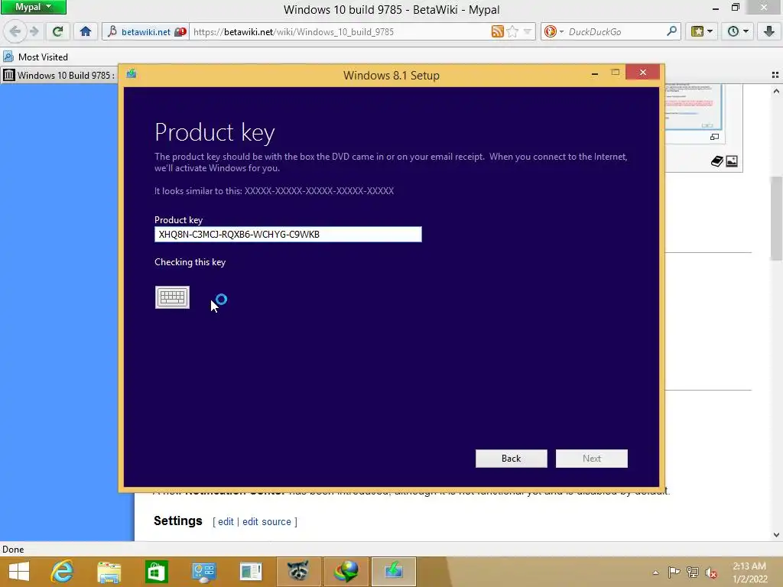Open the muted volume tray icon
This screenshot has width=783, height=587.
click(710, 572)
